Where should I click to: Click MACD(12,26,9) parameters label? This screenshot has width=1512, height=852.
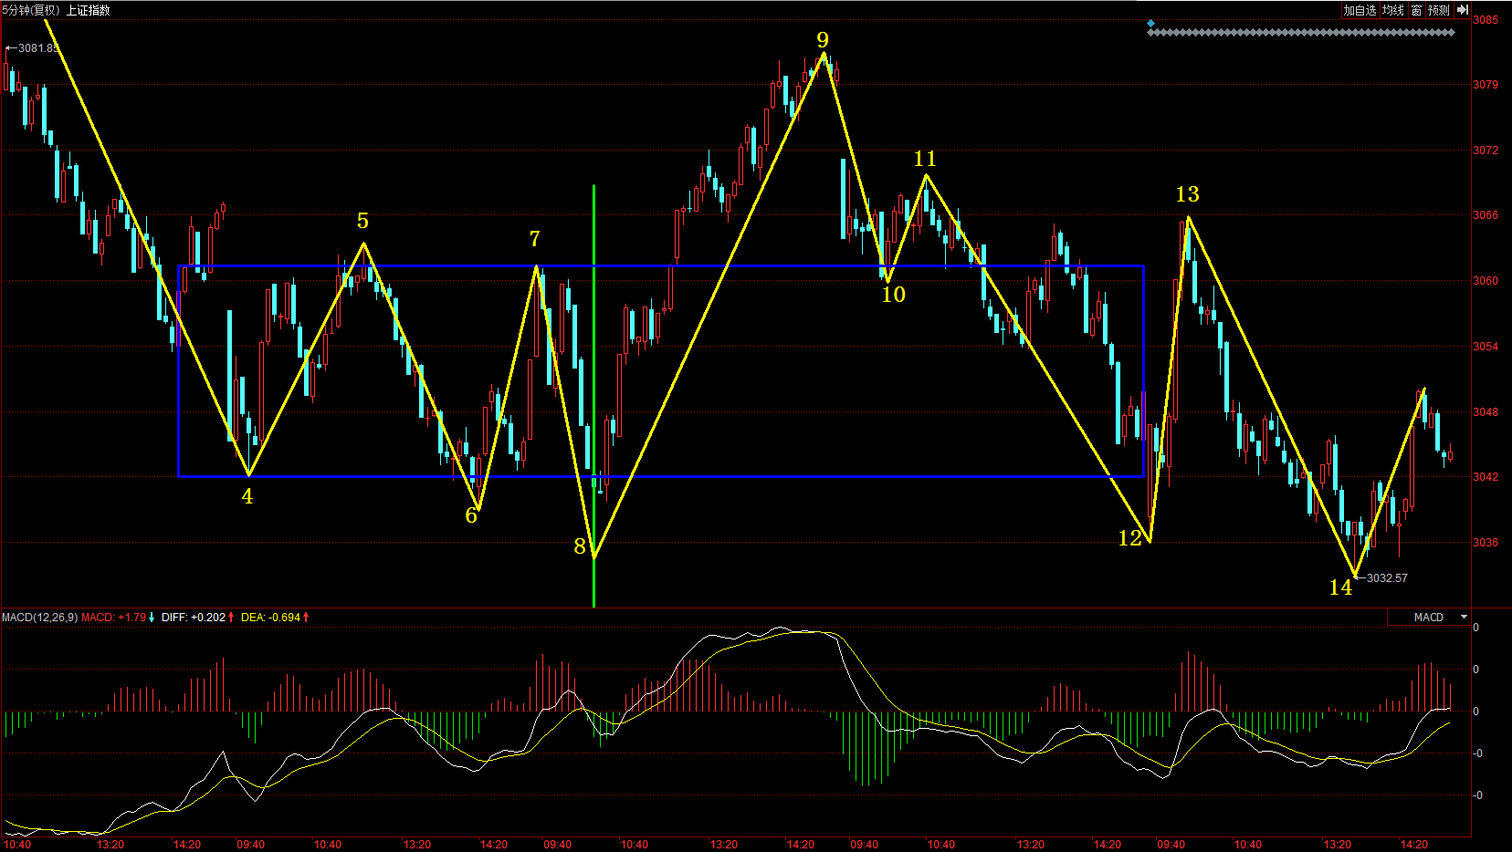tap(39, 618)
